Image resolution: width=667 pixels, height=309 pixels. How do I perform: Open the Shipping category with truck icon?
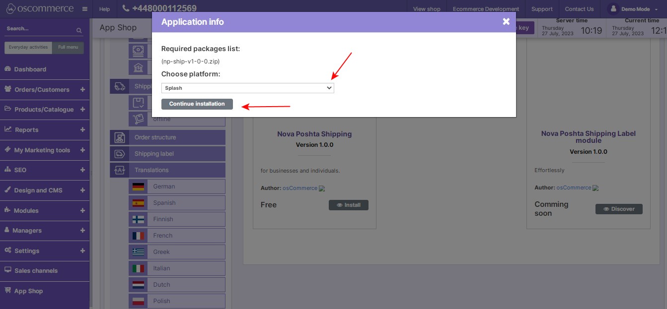click(x=131, y=86)
